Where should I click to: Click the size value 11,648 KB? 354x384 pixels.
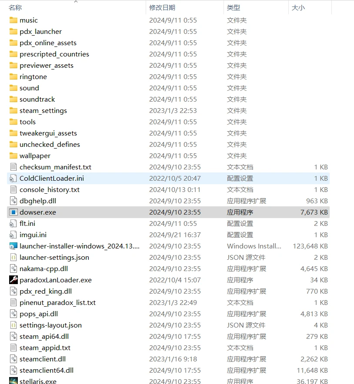coord(312,370)
